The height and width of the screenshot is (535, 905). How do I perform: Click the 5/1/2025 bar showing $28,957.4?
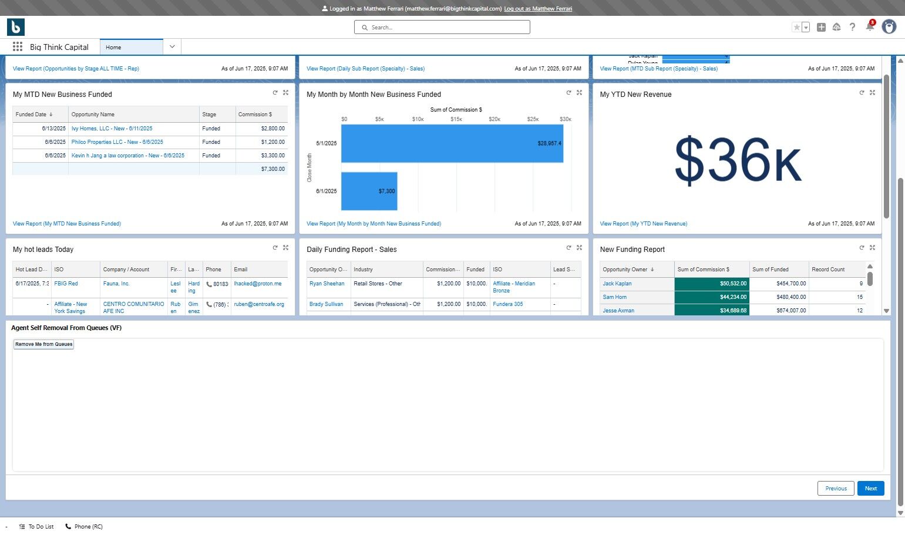452,143
